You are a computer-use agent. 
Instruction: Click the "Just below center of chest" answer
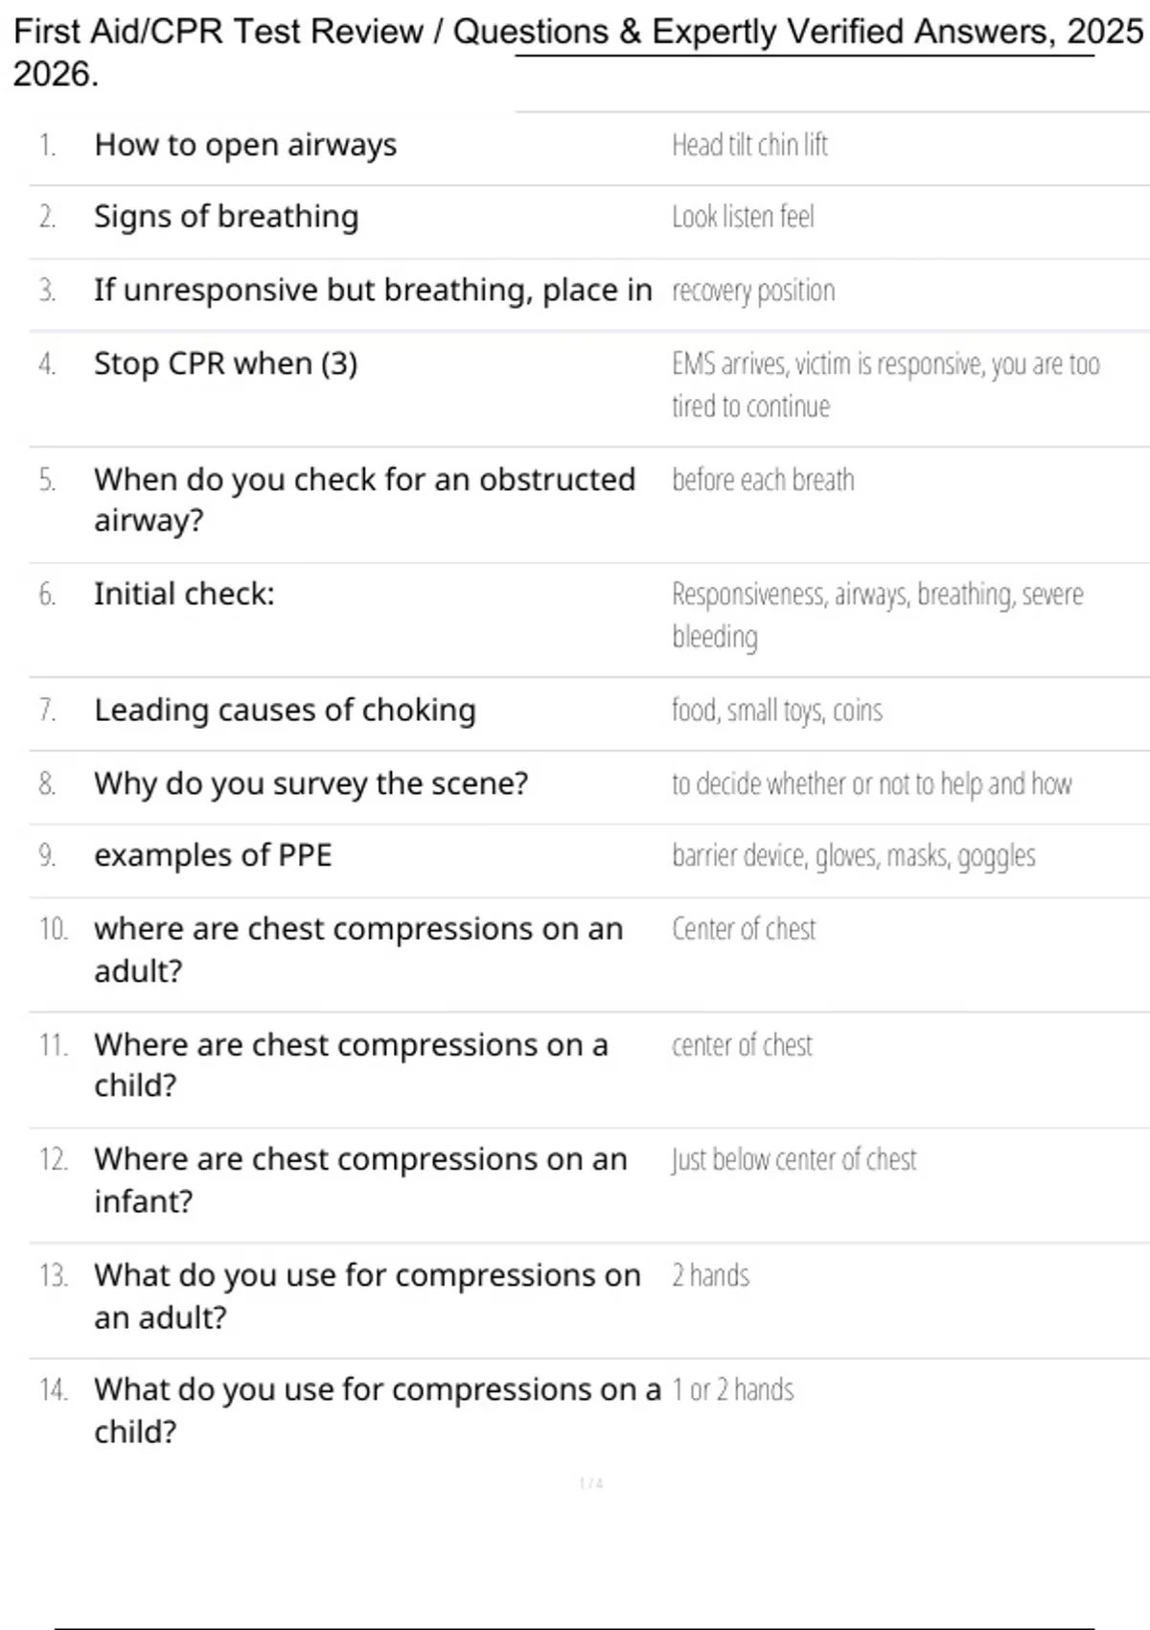(x=794, y=1159)
